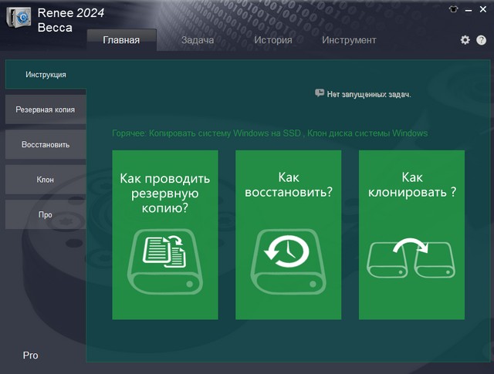Screen dimensions: 494x374
Task: Click the 'Нет запущенных задач.' status text
Action: 369,94
